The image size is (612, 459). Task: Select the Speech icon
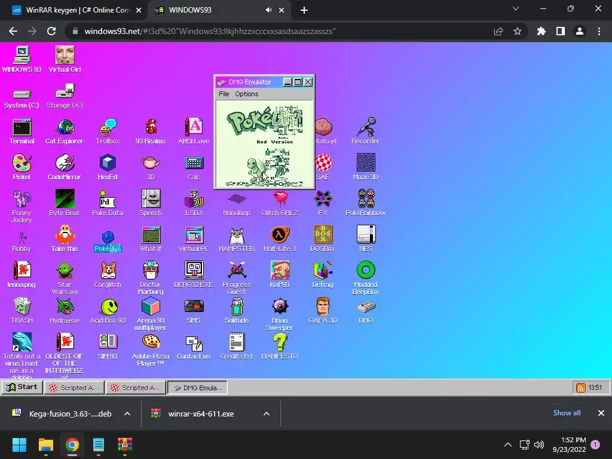click(x=151, y=203)
